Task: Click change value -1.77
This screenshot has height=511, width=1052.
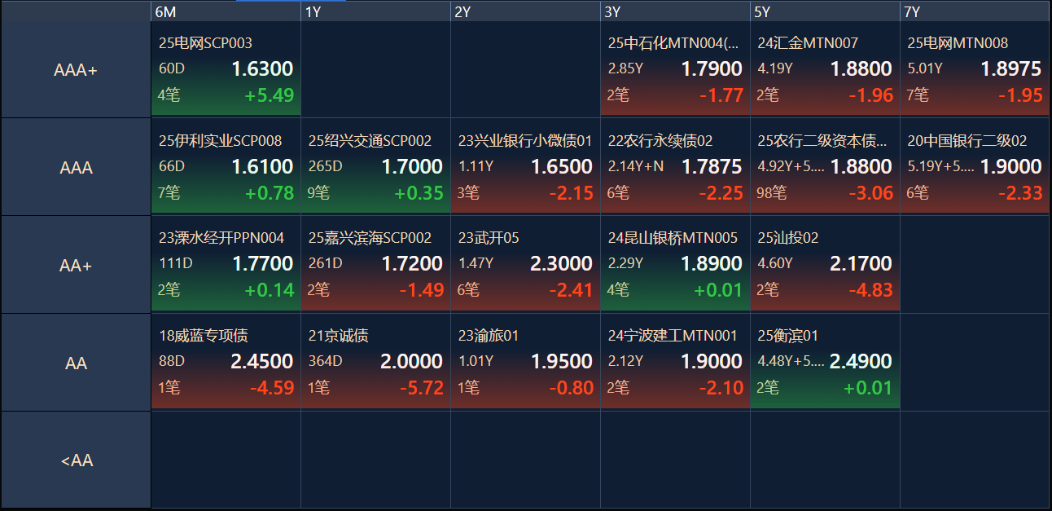Action: (721, 95)
